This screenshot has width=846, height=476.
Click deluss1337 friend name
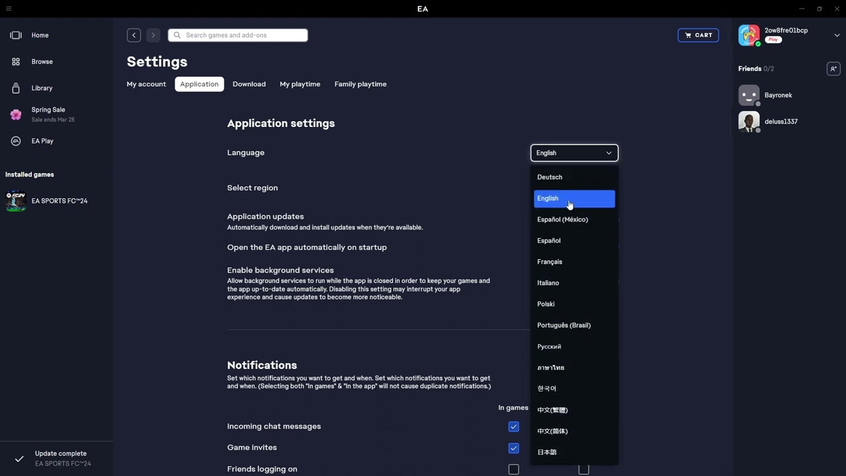click(781, 122)
